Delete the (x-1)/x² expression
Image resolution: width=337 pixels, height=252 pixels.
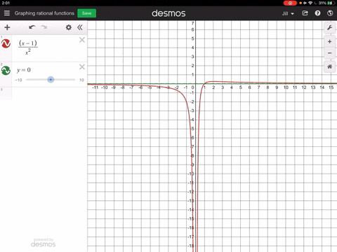[x=82, y=40]
